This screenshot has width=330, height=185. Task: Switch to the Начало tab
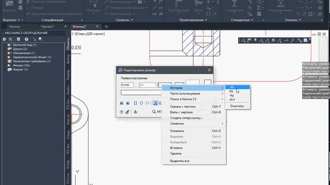coord(14,27)
